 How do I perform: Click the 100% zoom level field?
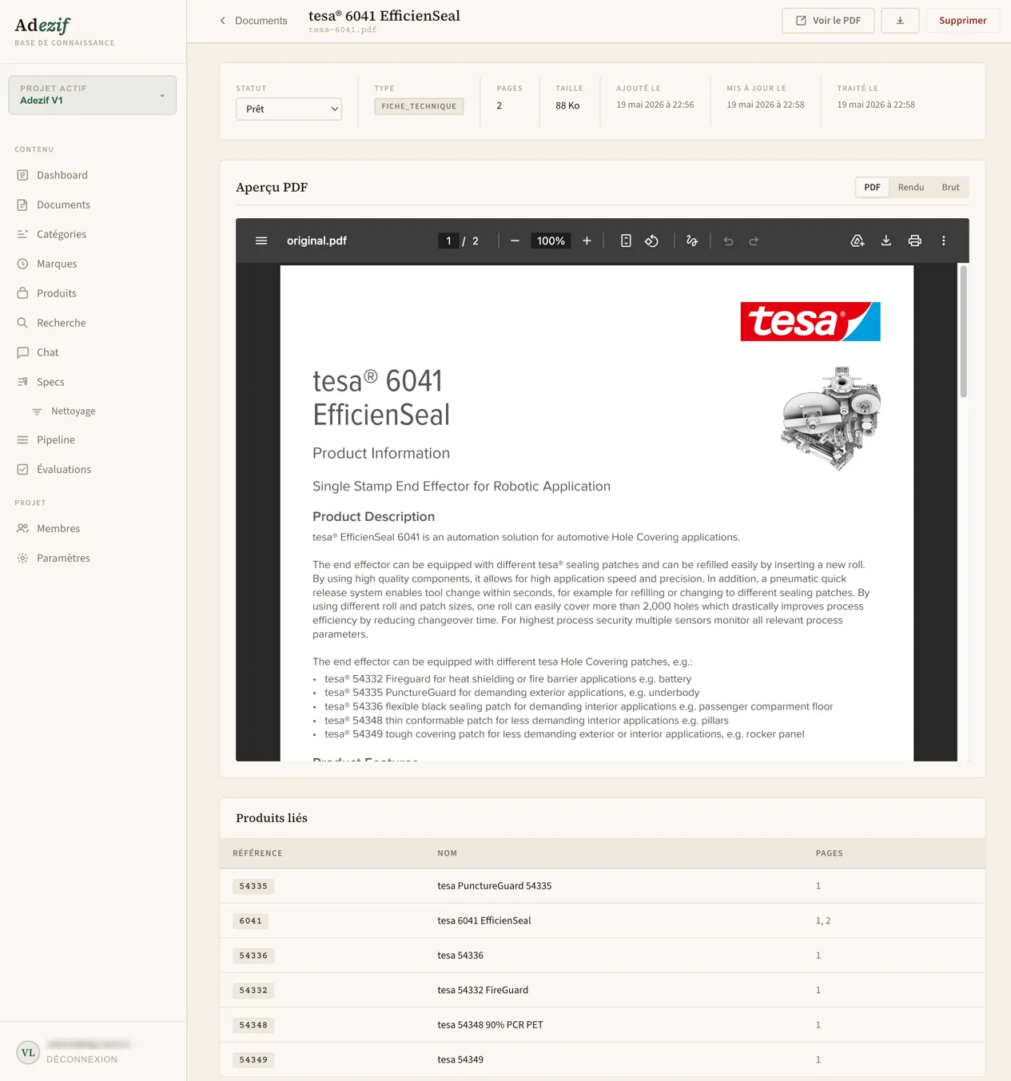[x=551, y=240]
